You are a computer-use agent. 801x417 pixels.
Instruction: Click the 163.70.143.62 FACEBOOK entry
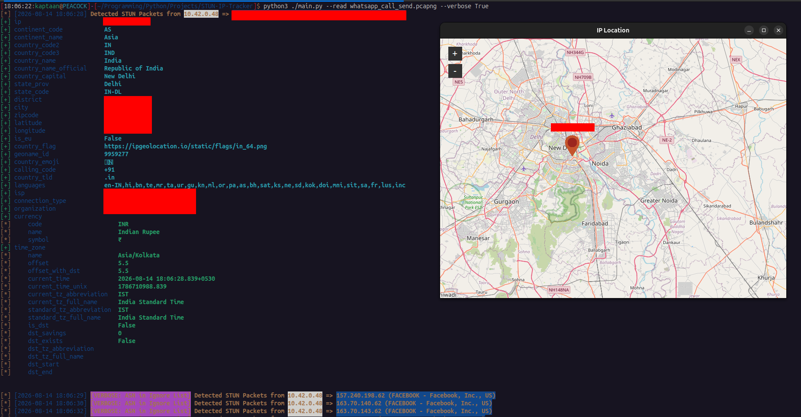click(x=414, y=411)
